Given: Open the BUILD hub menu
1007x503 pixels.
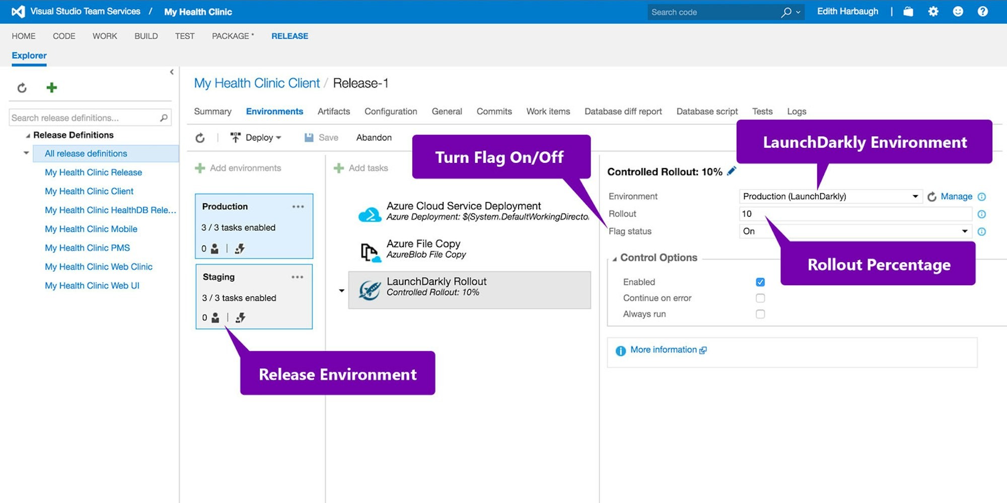Looking at the screenshot, I should click(x=146, y=36).
